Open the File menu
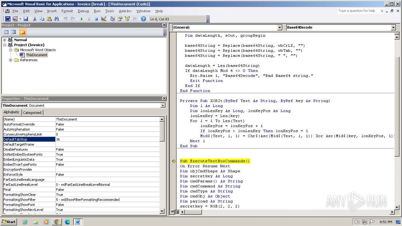This screenshot has height=226, width=402. click(x=15, y=11)
